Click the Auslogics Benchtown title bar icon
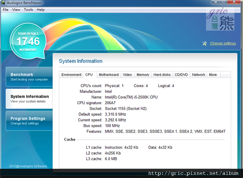243x178 pixels. coord(3,3)
